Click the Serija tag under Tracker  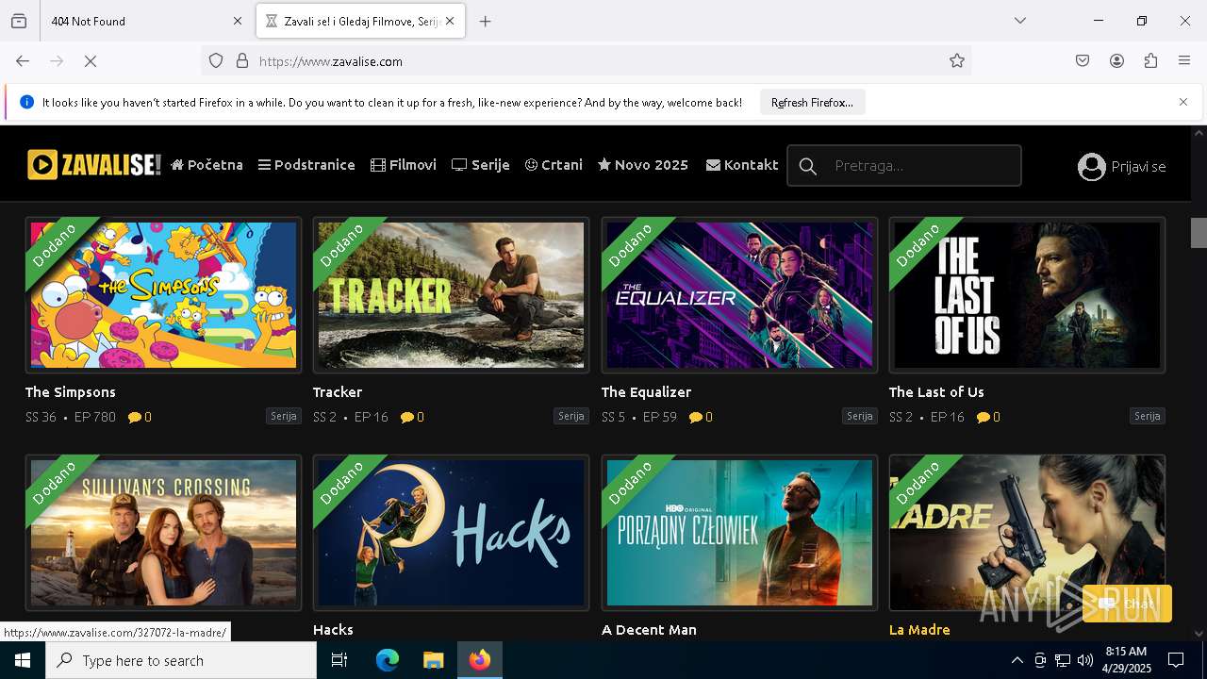[571, 416]
